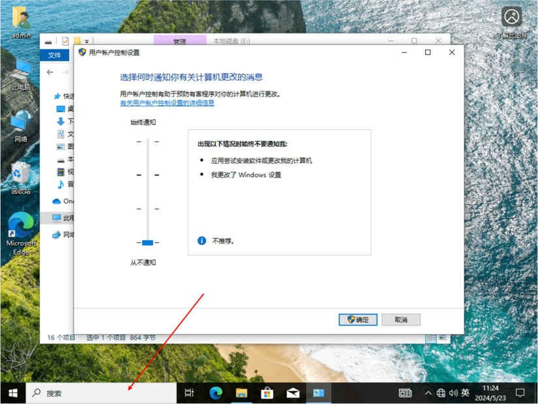Viewport: 538px width, 404px height.
Task: Open Microsoft Edge from the taskbar
Action: pyautogui.click(x=215, y=392)
